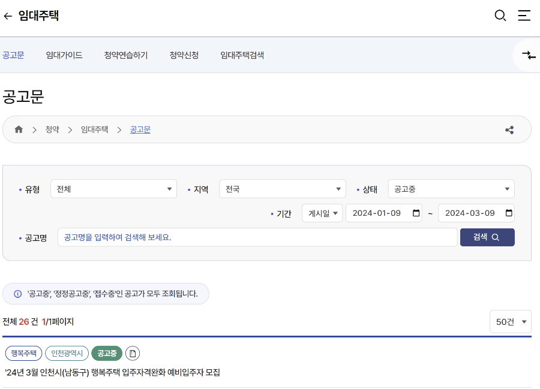Click the home icon in the breadcrumb
The image size is (540, 389).
coord(18,129)
